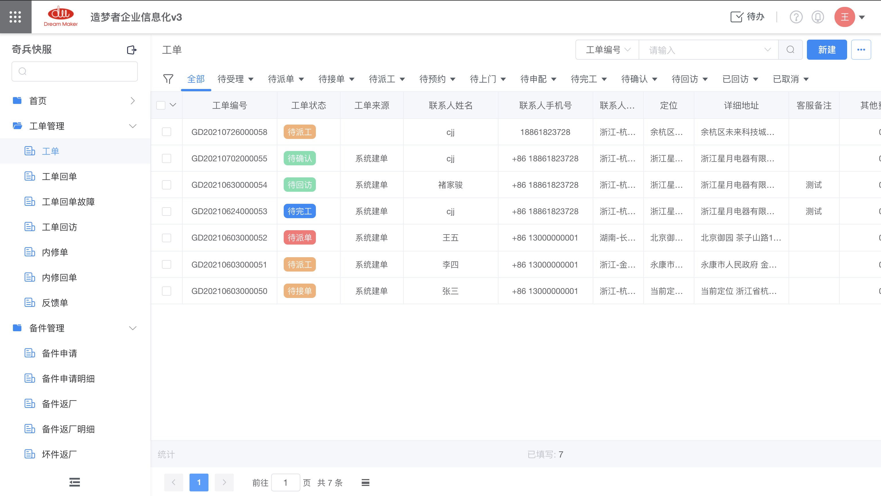
Task: Click the 备件申请 document icon
Action: click(x=30, y=353)
